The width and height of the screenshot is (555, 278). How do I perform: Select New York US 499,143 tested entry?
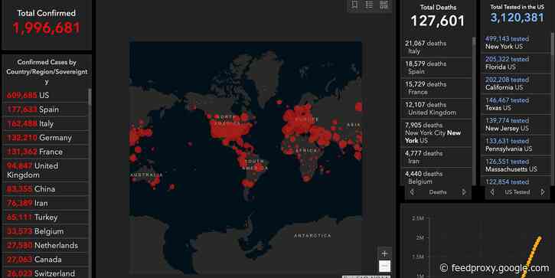point(515,42)
